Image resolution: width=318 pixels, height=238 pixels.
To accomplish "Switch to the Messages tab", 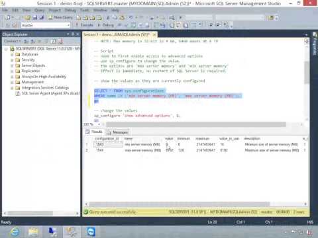I will [117, 132].
